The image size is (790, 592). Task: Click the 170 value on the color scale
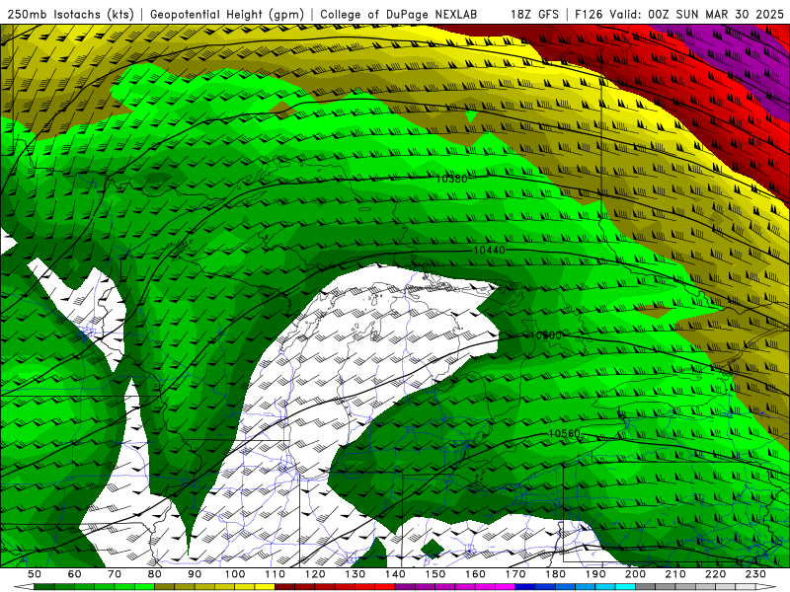(x=515, y=574)
